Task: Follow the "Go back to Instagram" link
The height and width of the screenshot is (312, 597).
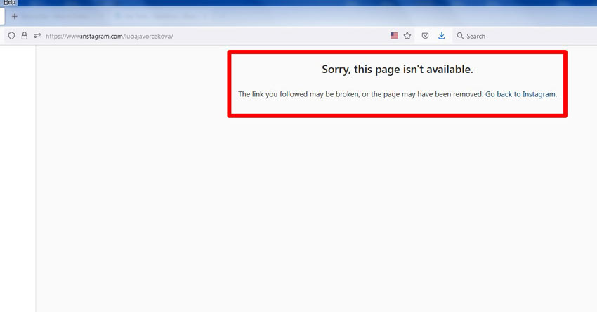Action: point(520,94)
